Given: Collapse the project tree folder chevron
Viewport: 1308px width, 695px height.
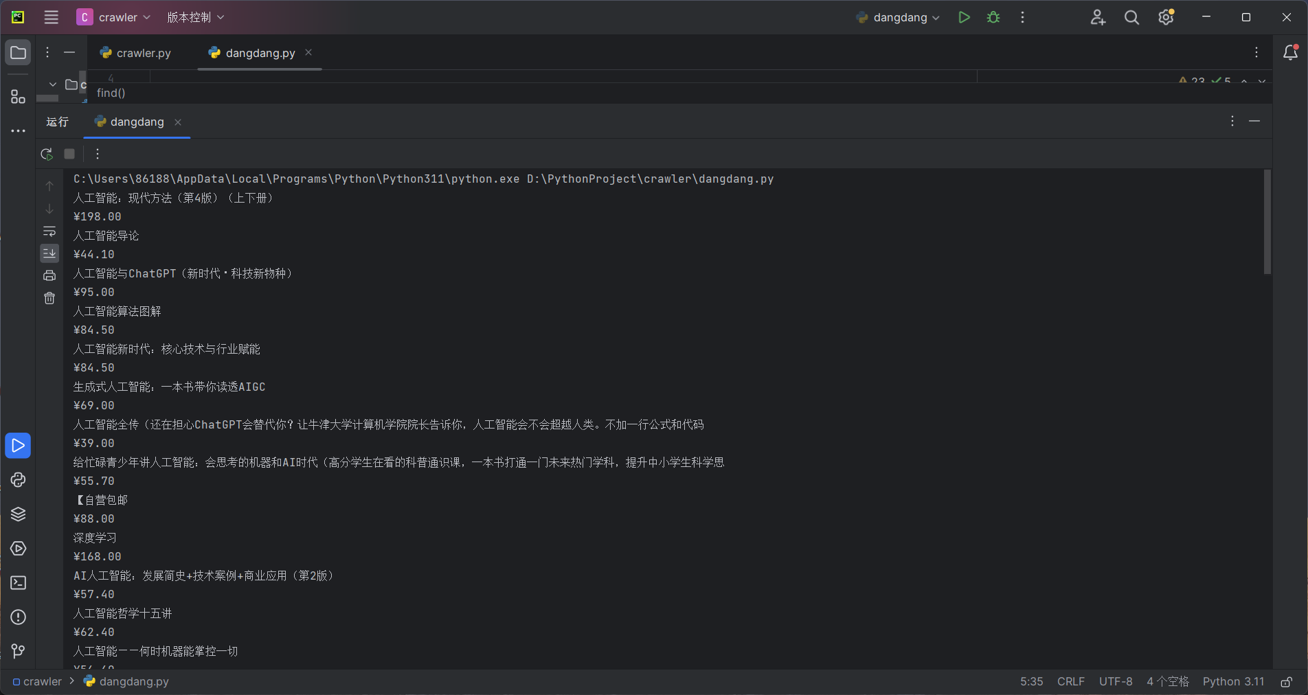Looking at the screenshot, I should click(x=53, y=84).
